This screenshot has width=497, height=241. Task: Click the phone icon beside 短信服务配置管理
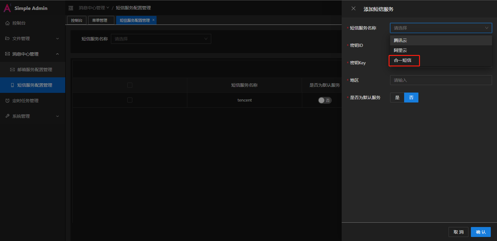pyautogui.click(x=12, y=85)
